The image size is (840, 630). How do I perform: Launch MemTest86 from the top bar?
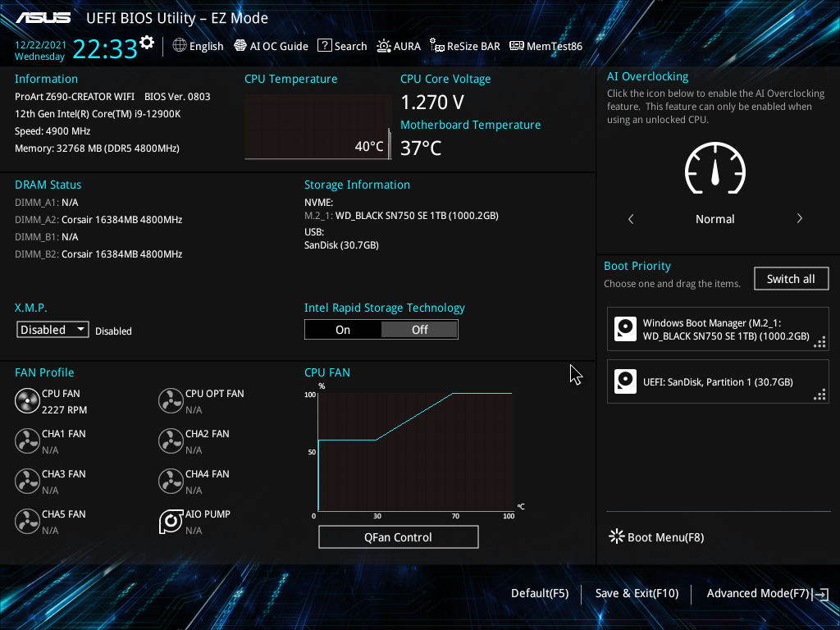[x=546, y=46]
